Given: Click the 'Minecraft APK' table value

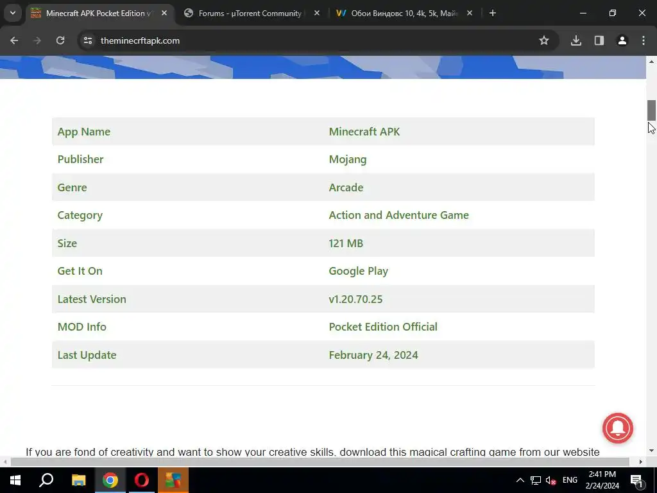Looking at the screenshot, I should (364, 132).
